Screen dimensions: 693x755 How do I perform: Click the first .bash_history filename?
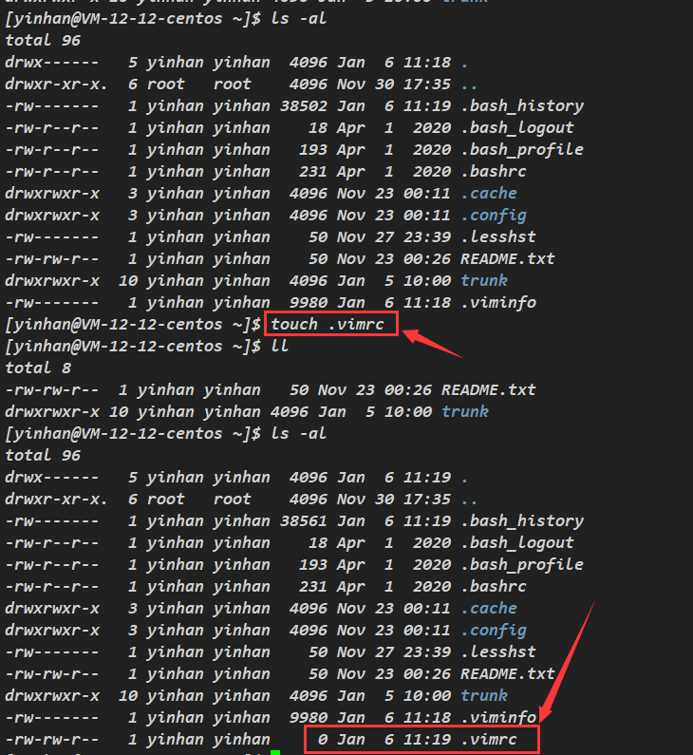click(x=522, y=106)
